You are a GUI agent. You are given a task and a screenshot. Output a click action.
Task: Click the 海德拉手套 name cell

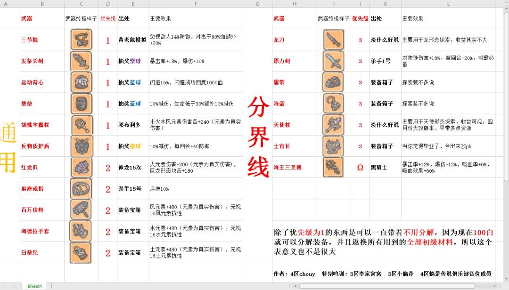(x=42, y=231)
